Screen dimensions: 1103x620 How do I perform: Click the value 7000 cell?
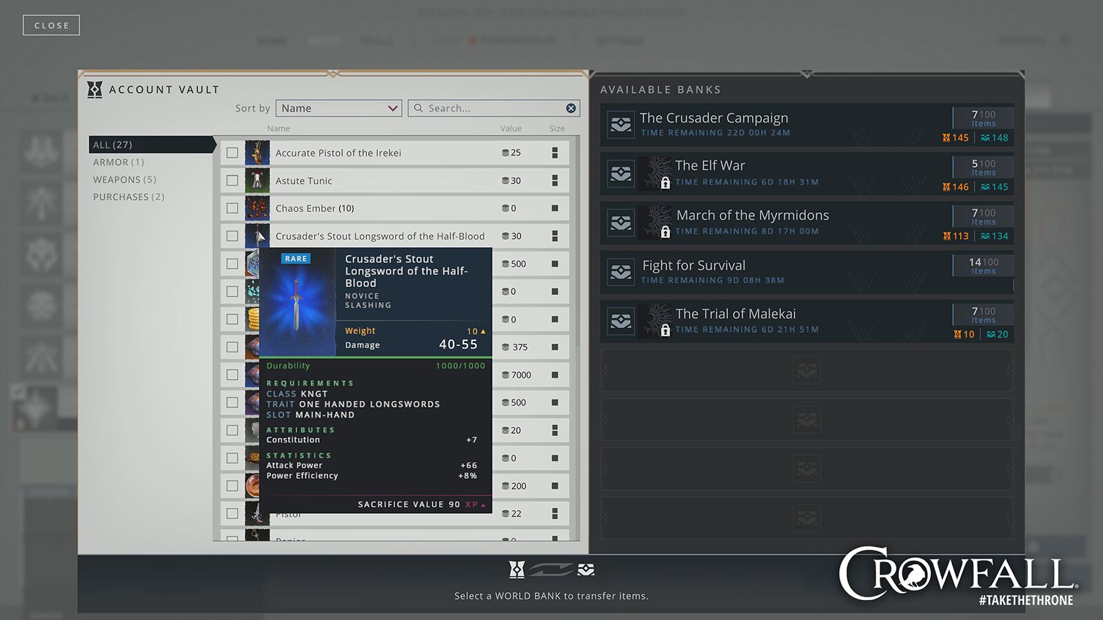517,375
